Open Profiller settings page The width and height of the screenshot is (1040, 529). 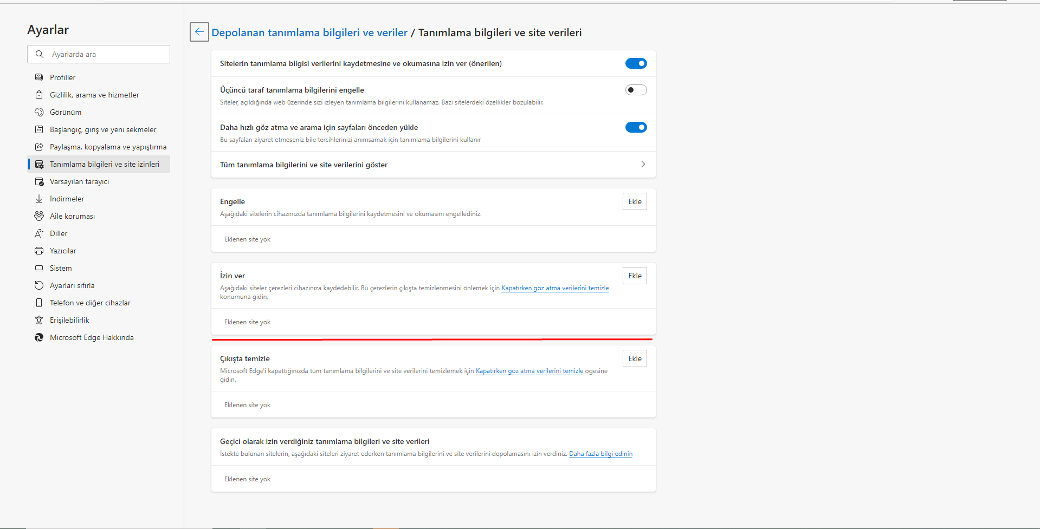tap(99, 77)
